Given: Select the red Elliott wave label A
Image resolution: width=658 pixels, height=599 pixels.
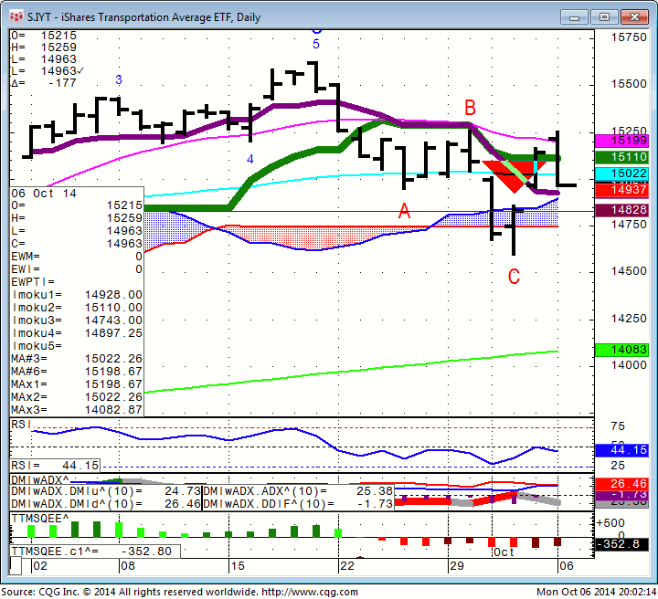Looking at the screenshot, I should pyautogui.click(x=404, y=211).
